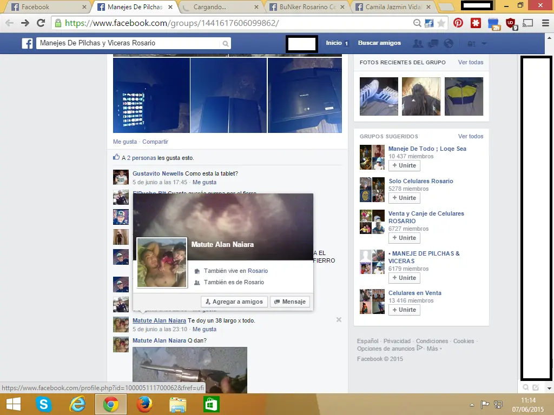Click the Matute Alan Naiara profile picture in hovercard
This screenshot has width=554, height=415.
[162, 263]
